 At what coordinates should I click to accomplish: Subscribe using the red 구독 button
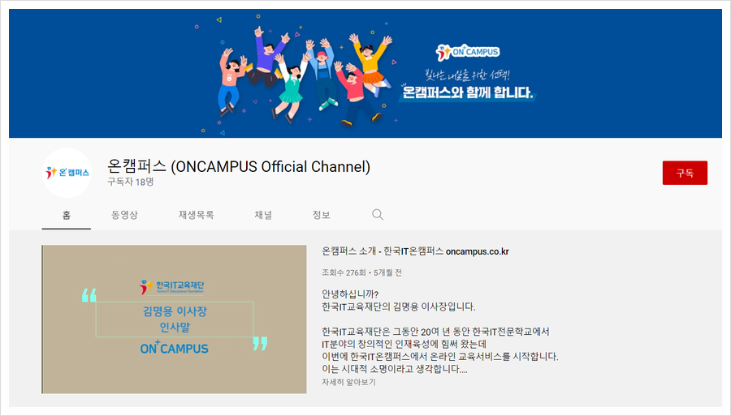pyautogui.click(x=685, y=173)
